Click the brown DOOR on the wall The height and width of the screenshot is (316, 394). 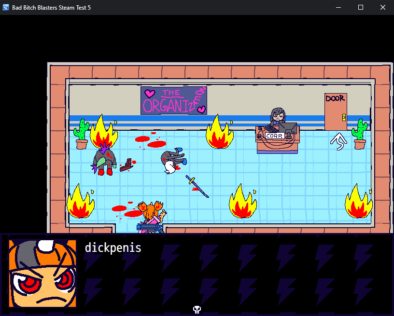(336, 111)
